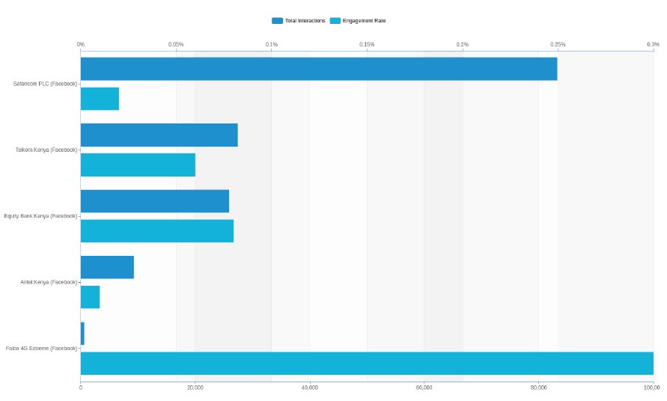
Task: Select Telkom Kenya Engagement Rate bar
Action: click(x=138, y=165)
